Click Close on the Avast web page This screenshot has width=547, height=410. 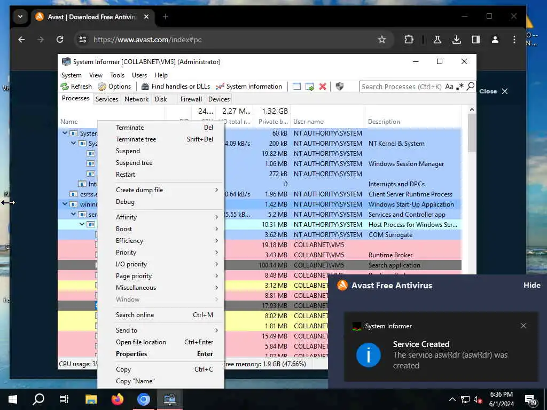[x=493, y=91]
